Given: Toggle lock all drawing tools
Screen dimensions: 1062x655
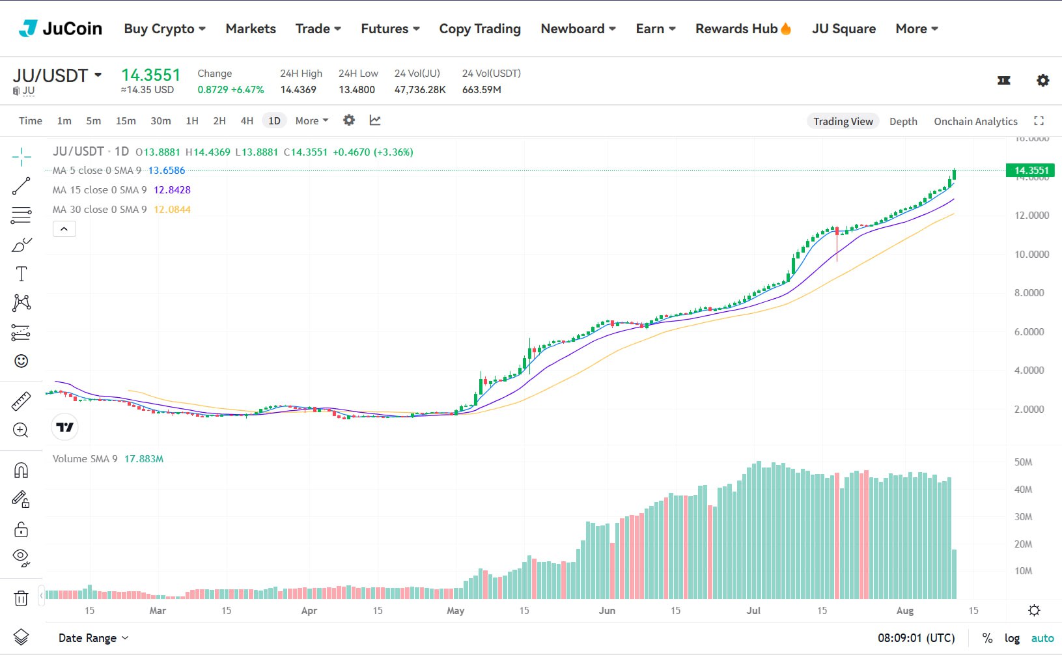Looking at the screenshot, I should pos(21,529).
